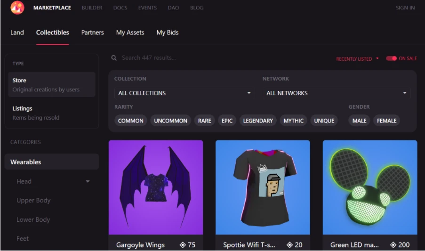Open the Docs menu item

pos(120,8)
